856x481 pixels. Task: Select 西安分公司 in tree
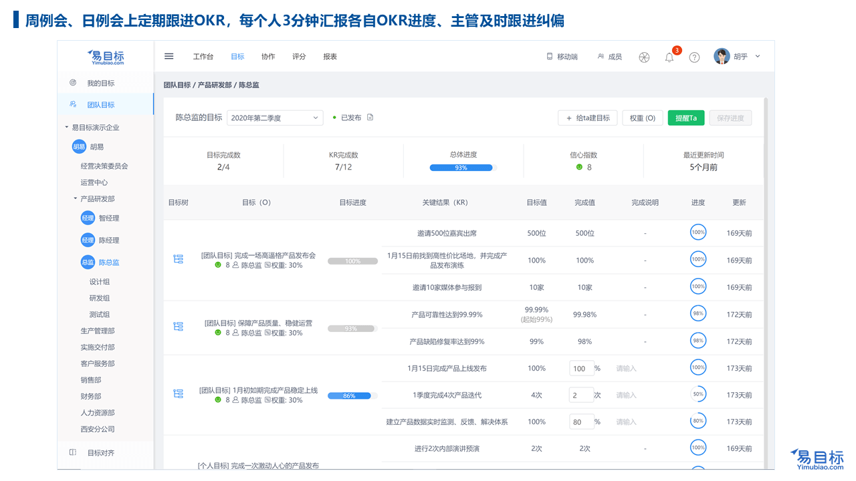point(98,429)
